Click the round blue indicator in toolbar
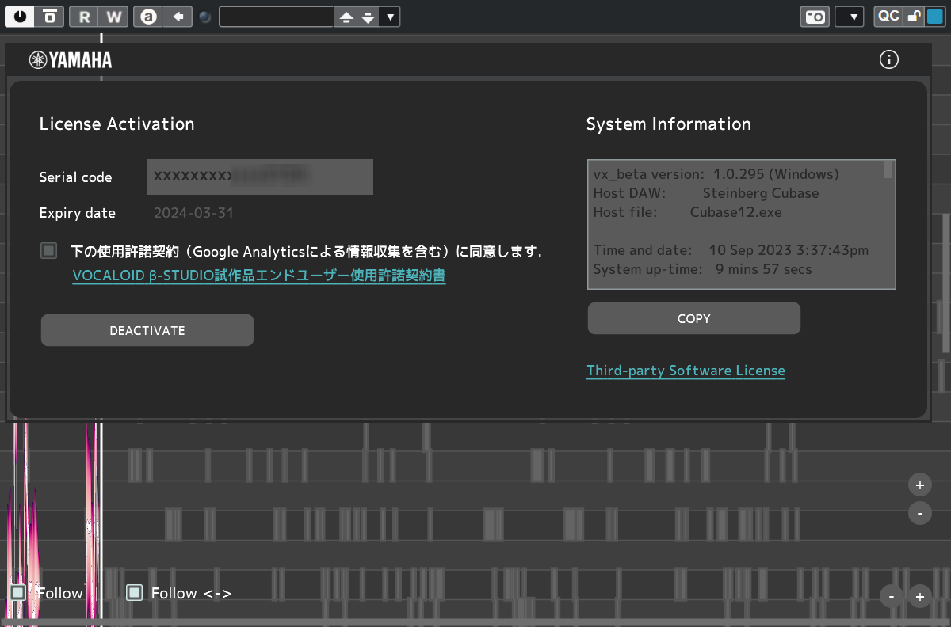 (x=204, y=17)
